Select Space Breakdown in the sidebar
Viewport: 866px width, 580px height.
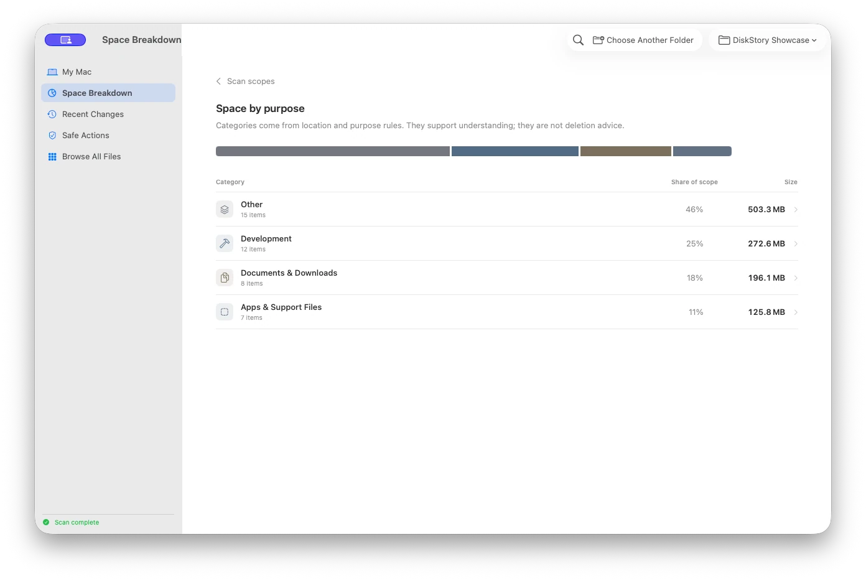[x=108, y=93]
